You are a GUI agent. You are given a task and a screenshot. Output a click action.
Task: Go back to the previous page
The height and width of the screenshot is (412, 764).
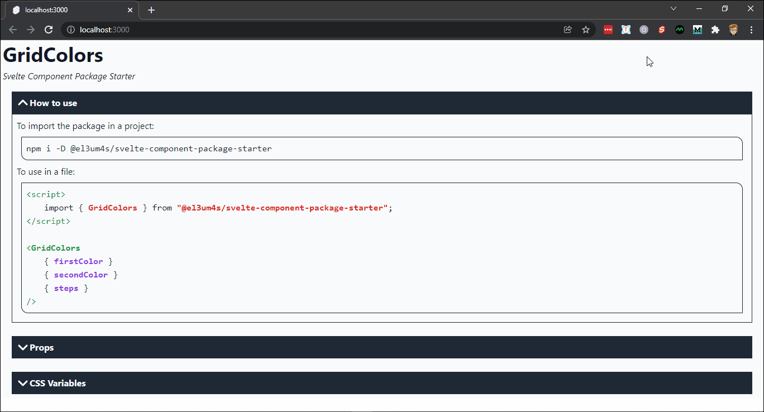(x=13, y=30)
